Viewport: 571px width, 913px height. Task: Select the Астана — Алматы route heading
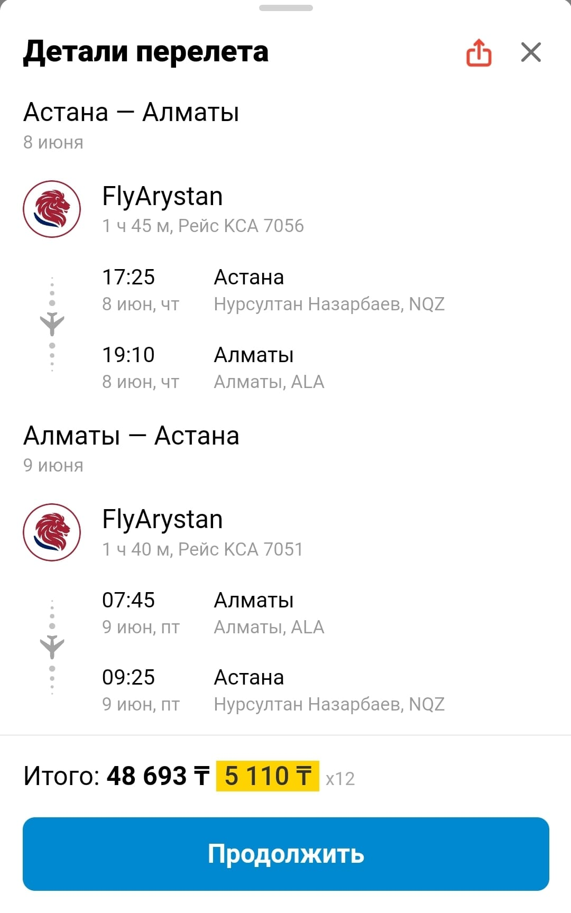pyautogui.click(x=131, y=113)
